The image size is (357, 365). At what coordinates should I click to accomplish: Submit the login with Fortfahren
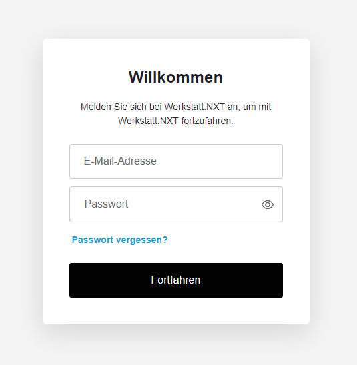coord(176,280)
